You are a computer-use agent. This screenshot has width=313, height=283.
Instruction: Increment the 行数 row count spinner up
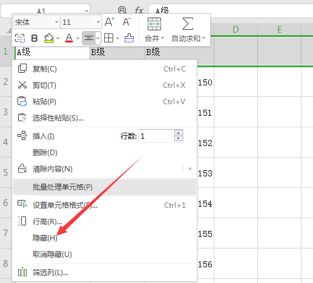(x=179, y=133)
